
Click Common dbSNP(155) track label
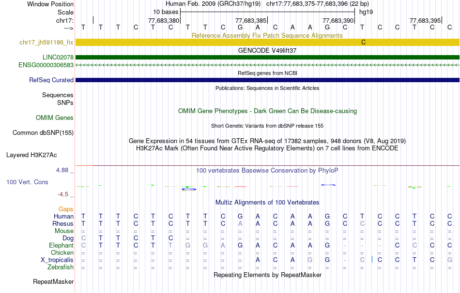point(43,133)
